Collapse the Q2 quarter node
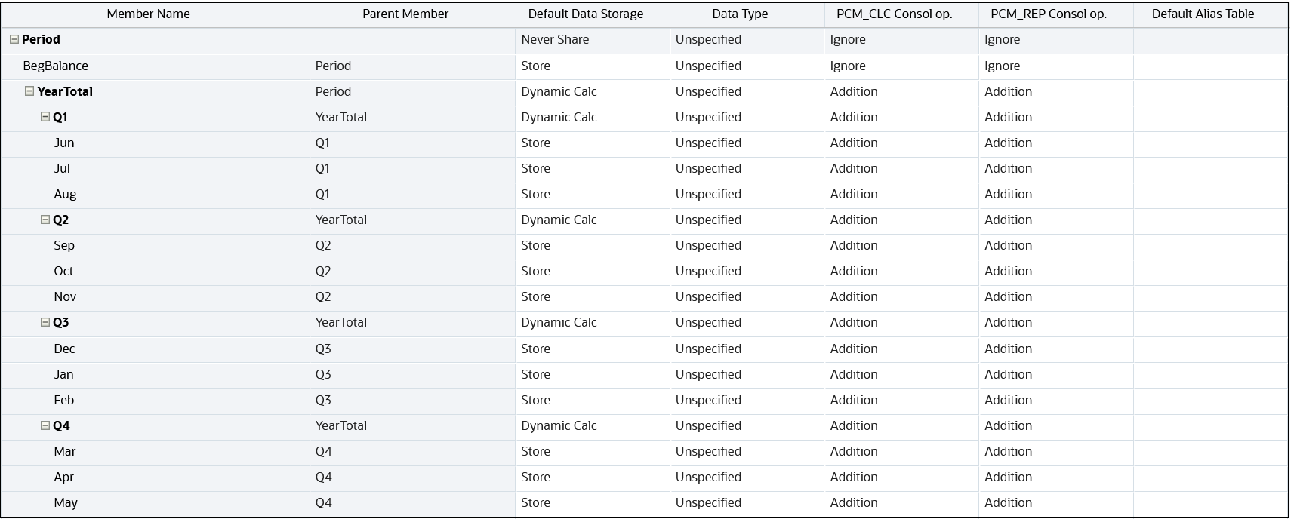Screen dimensions: 1294x519 tap(45, 220)
